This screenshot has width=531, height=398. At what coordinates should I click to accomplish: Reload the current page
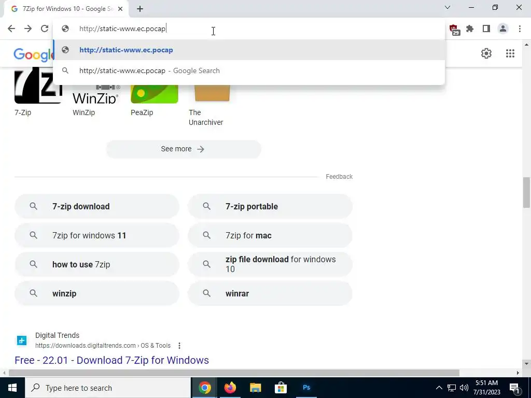point(45,29)
